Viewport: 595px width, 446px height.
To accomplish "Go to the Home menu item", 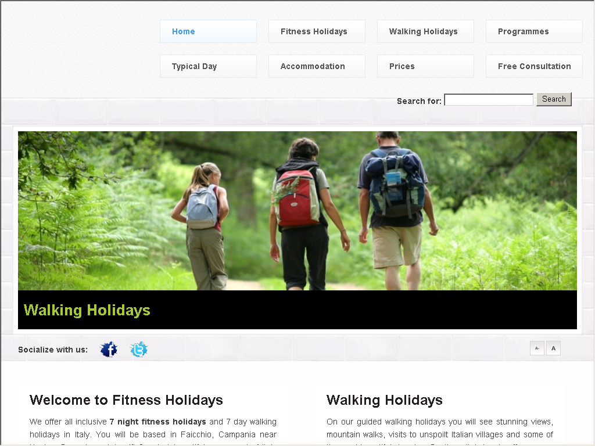I will point(208,31).
